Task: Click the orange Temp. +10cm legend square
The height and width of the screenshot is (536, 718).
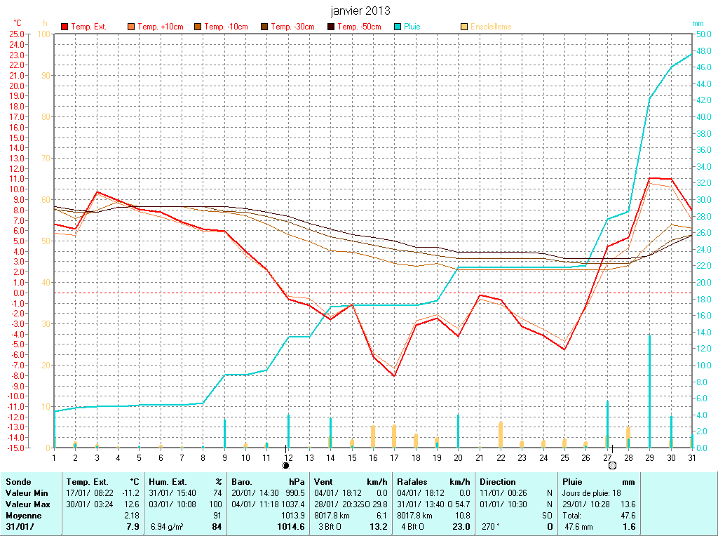Action: pos(132,27)
